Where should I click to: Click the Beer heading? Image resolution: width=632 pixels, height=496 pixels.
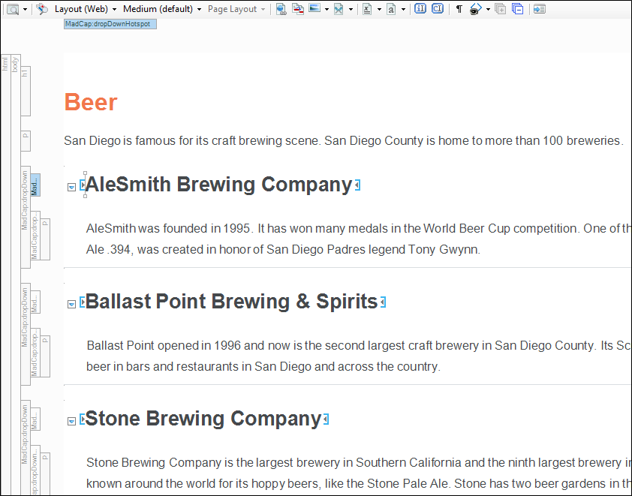pos(91,102)
